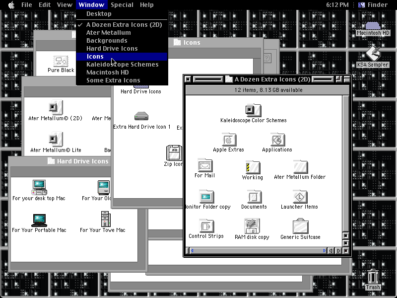Select the Apple Extras folder icon
Screen dimensions: 397x298
(229, 140)
